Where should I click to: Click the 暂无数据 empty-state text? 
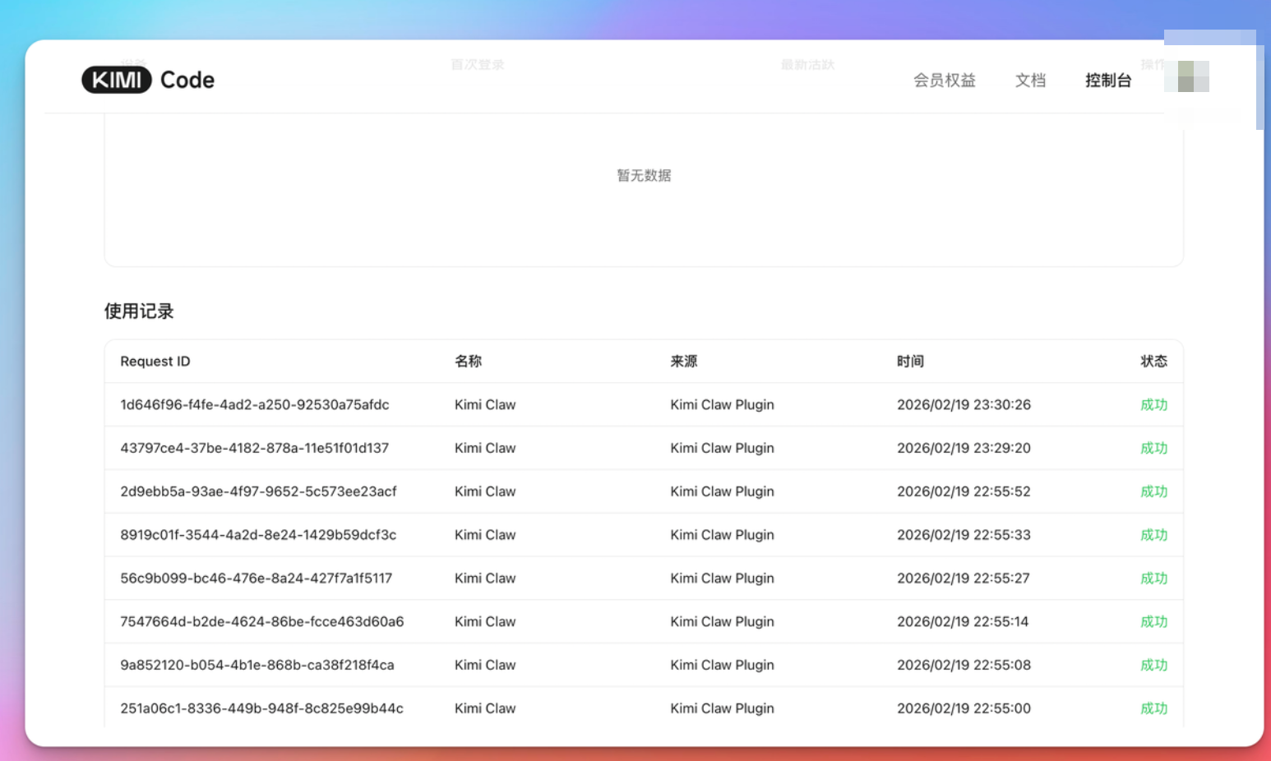[644, 175]
